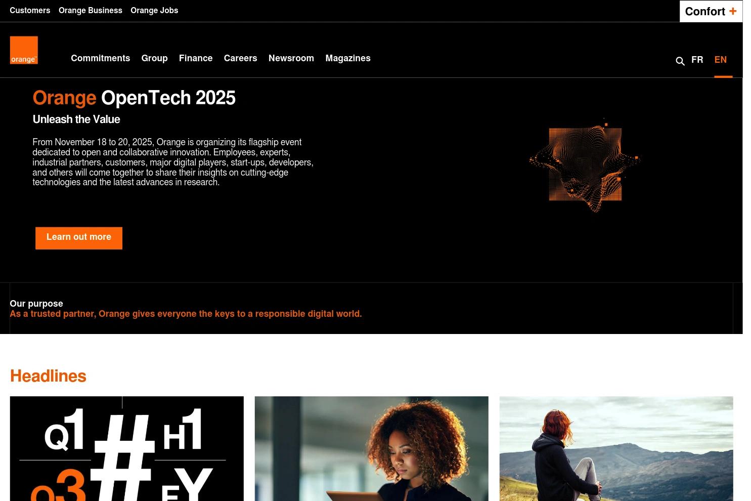751x501 pixels.
Task: Click the Our purpose label
Action: pyautogui.click(x=36, y=304)
